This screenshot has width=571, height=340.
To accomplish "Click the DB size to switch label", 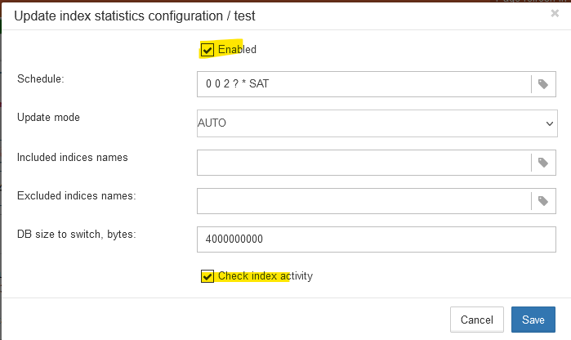I will (x=76, y=234).
